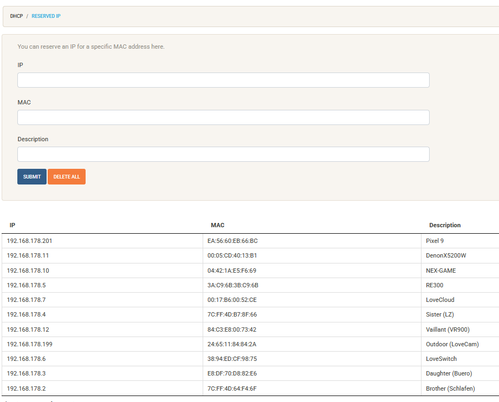Click the DELETE ALL button
The height and width of the screenshot is (402, 499).
pos(66,176)
